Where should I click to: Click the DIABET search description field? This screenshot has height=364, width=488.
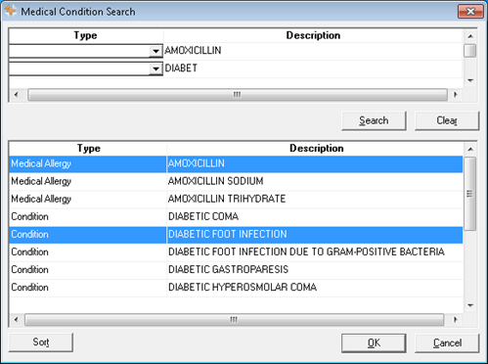(313, 68)
